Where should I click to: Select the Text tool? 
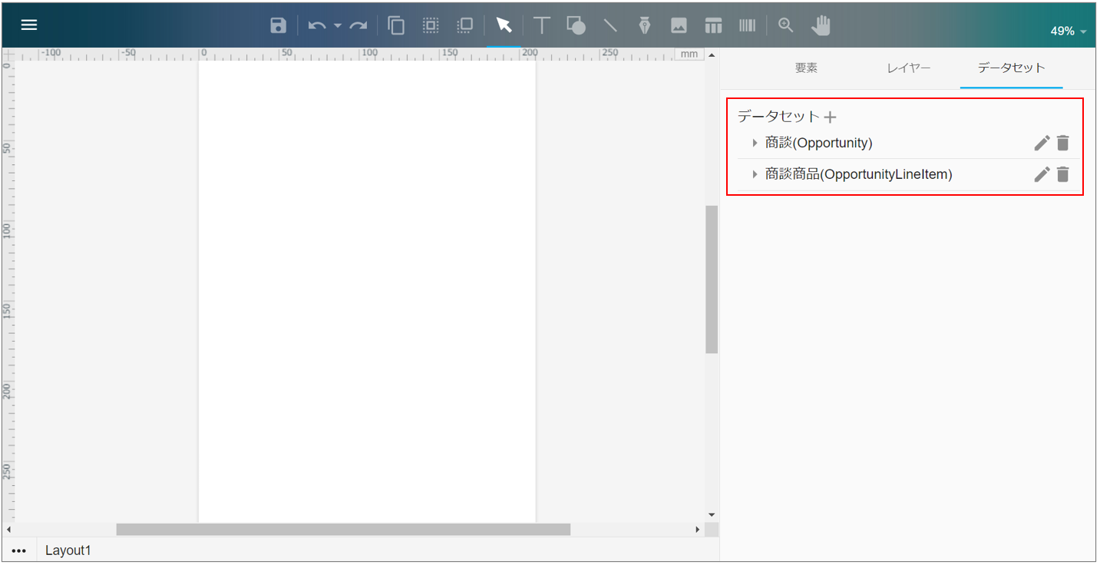coord(542,25)
